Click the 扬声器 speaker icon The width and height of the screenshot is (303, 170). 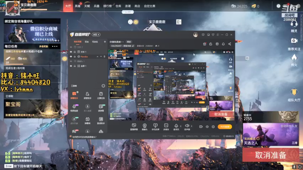(x=187, y=126)
